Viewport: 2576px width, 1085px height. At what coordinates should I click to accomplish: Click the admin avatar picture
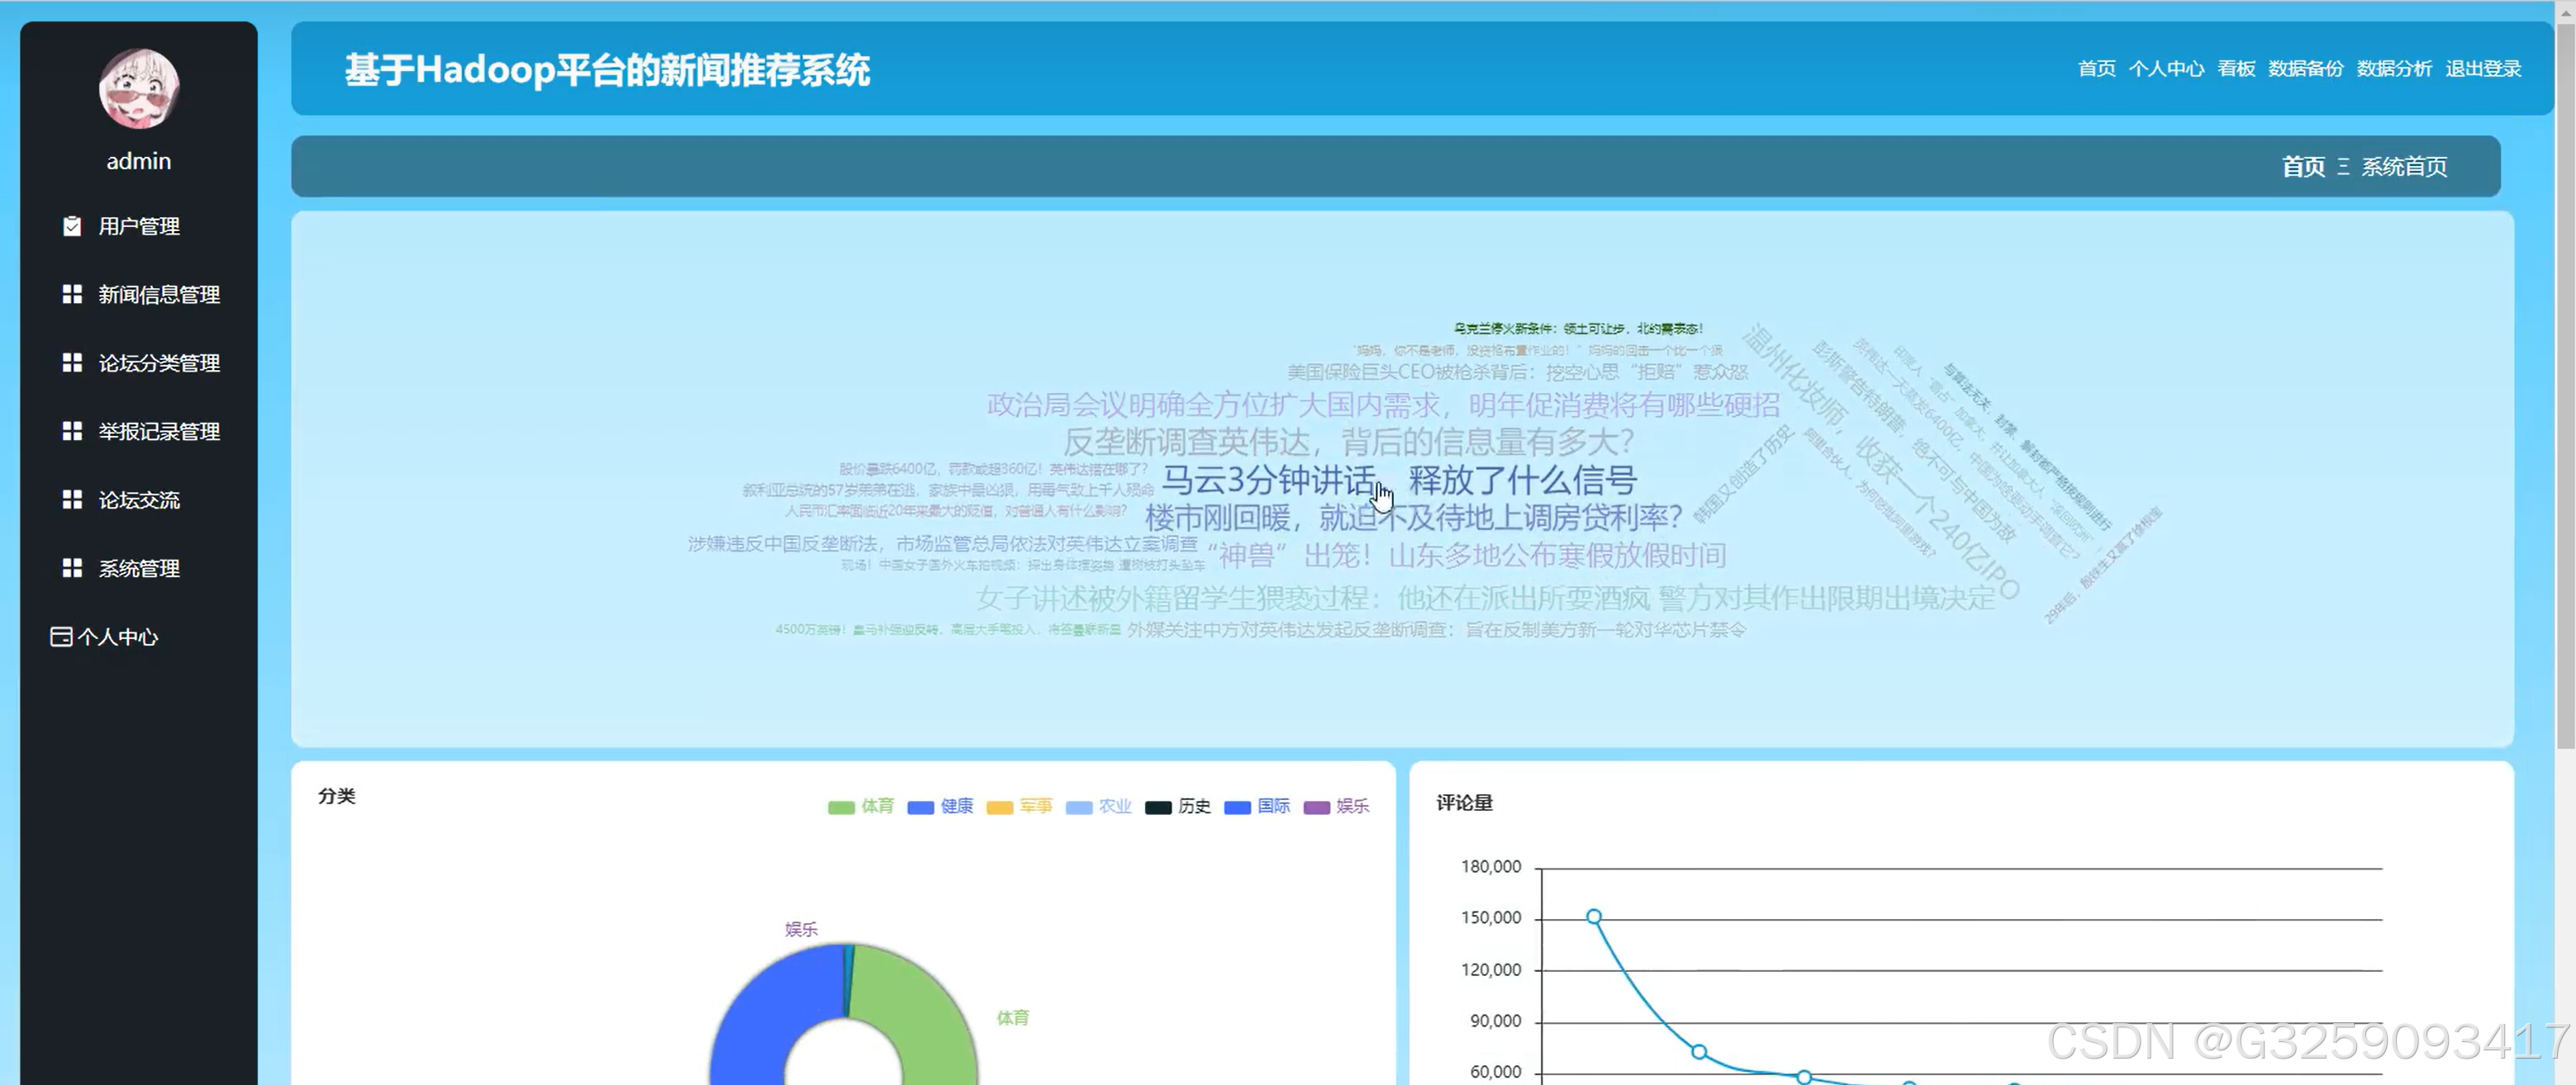[139, 89]
